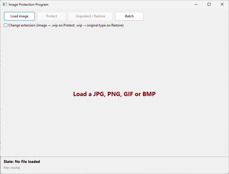Click the Image Protection Program title icon
Image resolution: width=229 pixels, height=174 pixels.
tap(5, 4)
